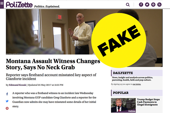Click the 'Politics. Explained.' tagline
Image resolution: width=170 pixels, height=113 pixels.
click(x=47, y=7)
